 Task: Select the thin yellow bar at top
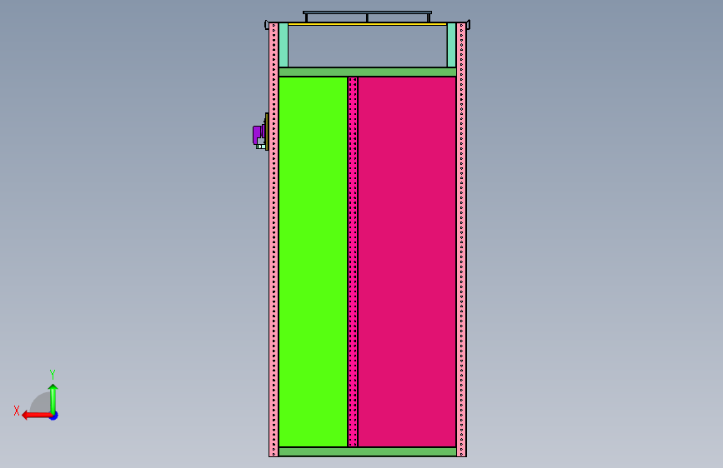(368, 24)
